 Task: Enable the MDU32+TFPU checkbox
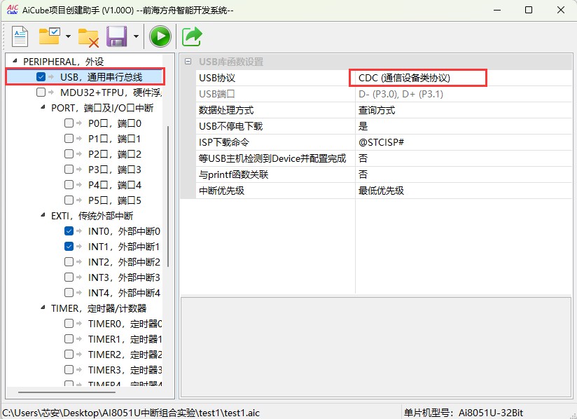pyautogui.click(x=41, y=92)
